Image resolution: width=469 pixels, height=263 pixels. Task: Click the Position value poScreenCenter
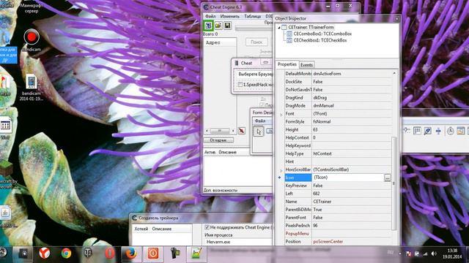coord(328,242)
